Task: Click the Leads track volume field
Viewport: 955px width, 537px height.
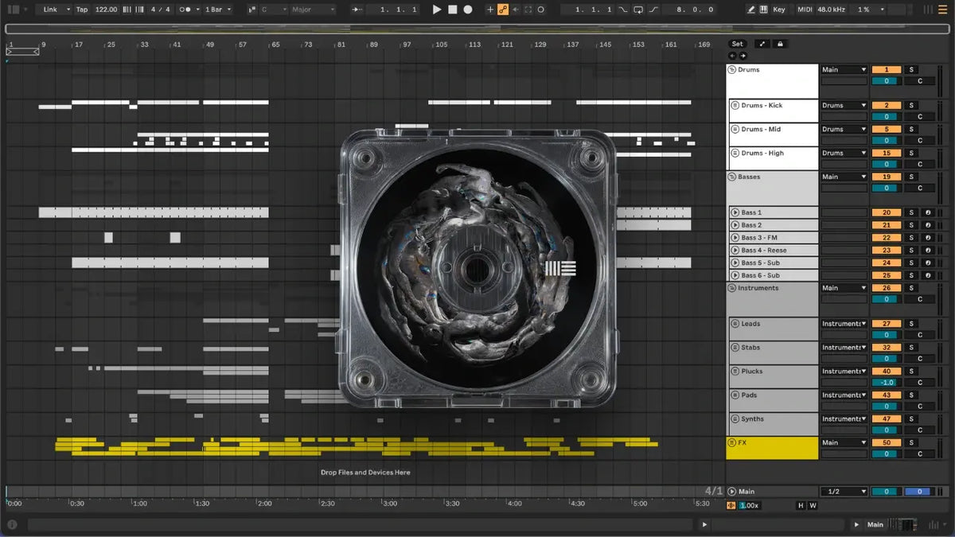Action: [887, 335]
